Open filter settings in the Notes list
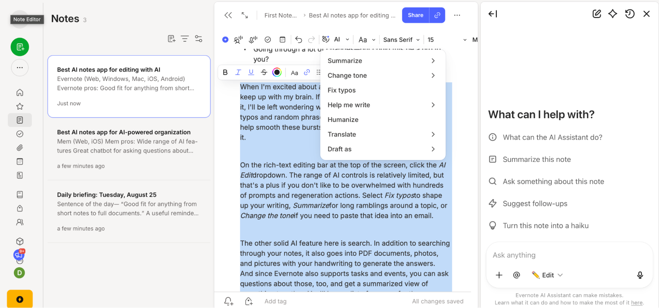 pos(198,39)
